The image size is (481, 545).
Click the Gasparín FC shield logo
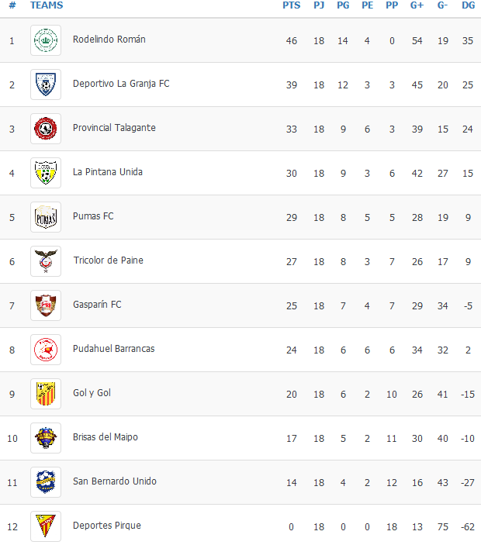click(46, 305)
